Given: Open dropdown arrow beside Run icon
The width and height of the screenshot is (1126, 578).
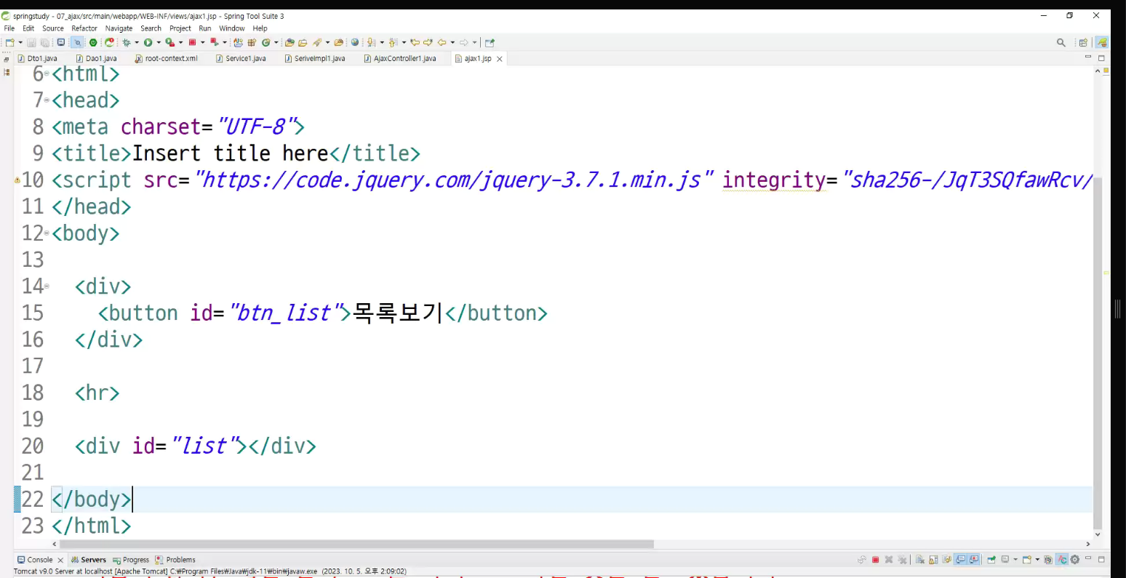Looking at the screenshot, I should click(x=159, y=42).
